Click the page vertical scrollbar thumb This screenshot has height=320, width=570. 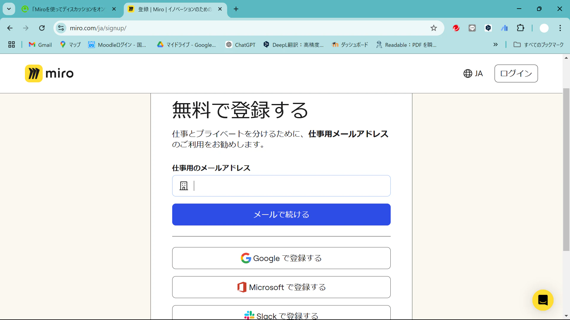click(566, 169)
